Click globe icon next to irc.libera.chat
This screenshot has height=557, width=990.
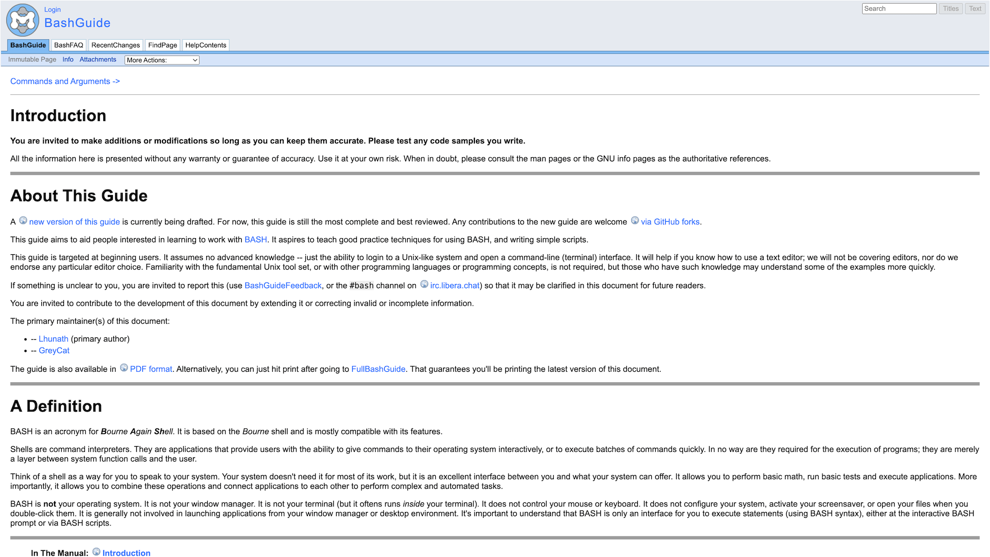coord(424,284)
